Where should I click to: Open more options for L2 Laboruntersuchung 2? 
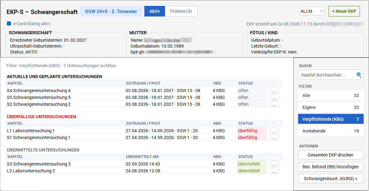[274, 170]
